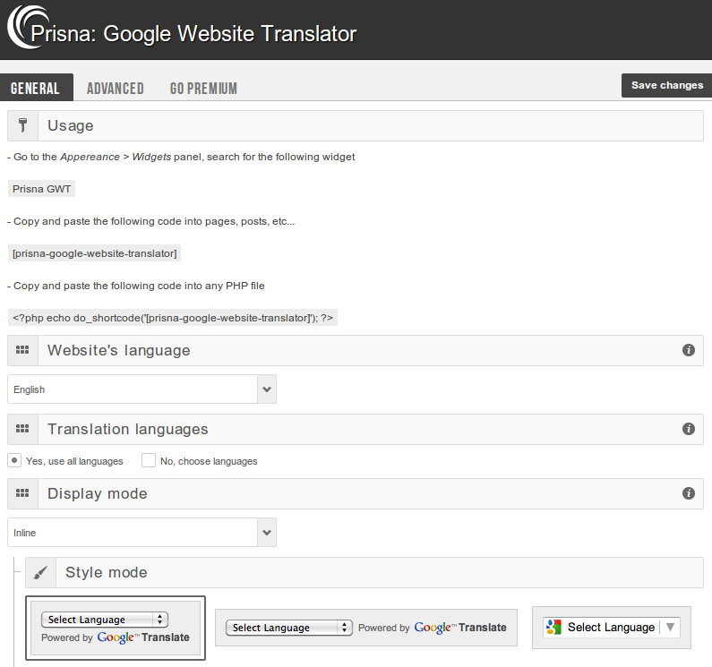Open the English website language dropdown
Image resolution: width=712 pixels, height=667 pixels.
[x=142, y=389]
